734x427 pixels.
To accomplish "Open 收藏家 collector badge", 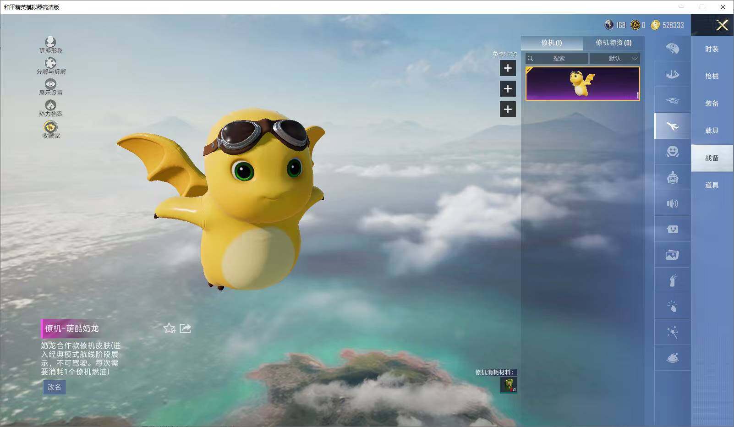I will click(x=50, y=130).
